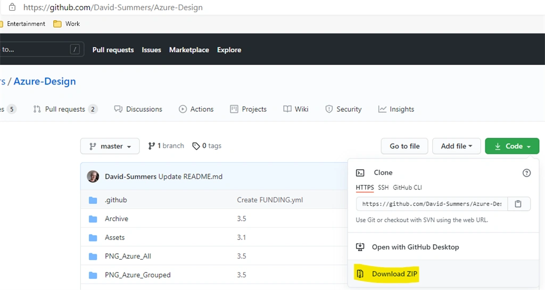Screen dimensions: 545x290
Task: Select the SSH clone tab
Action: point(383,187)
